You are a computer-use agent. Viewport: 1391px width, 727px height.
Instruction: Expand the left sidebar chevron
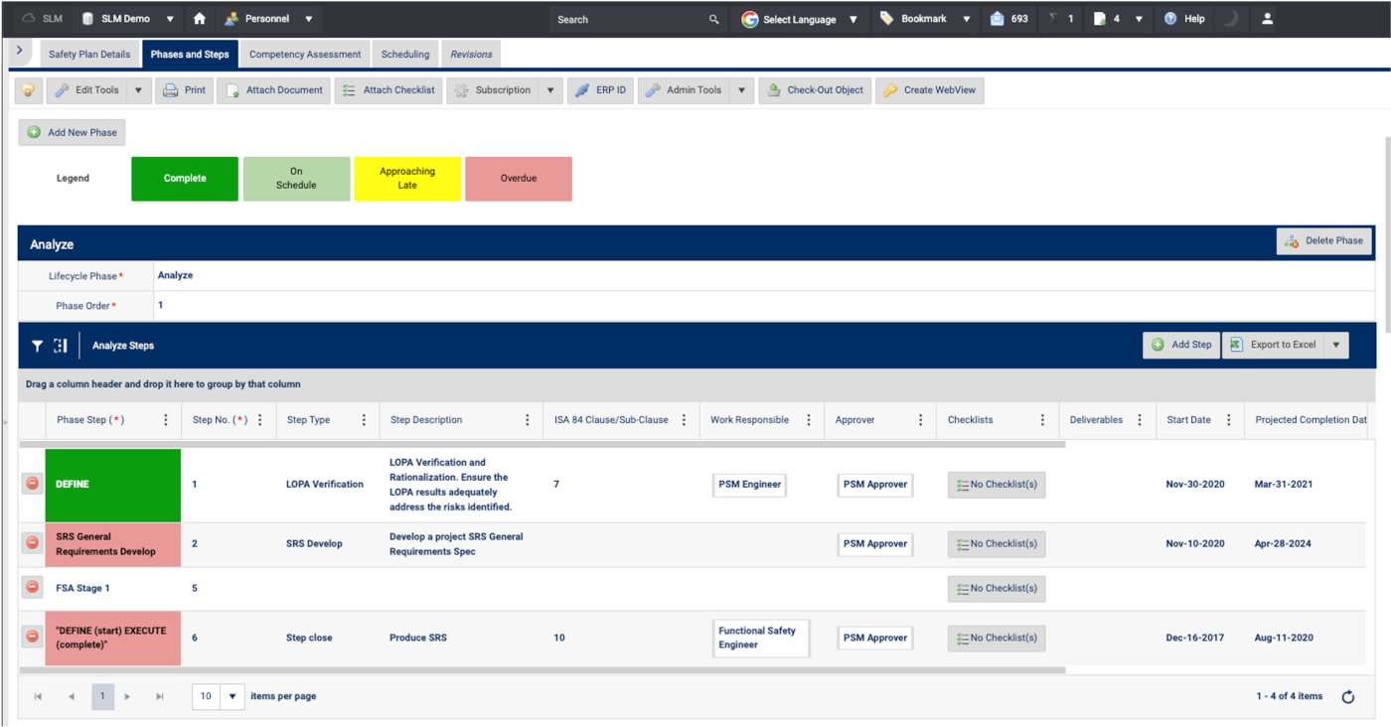[x=19, y=51]
